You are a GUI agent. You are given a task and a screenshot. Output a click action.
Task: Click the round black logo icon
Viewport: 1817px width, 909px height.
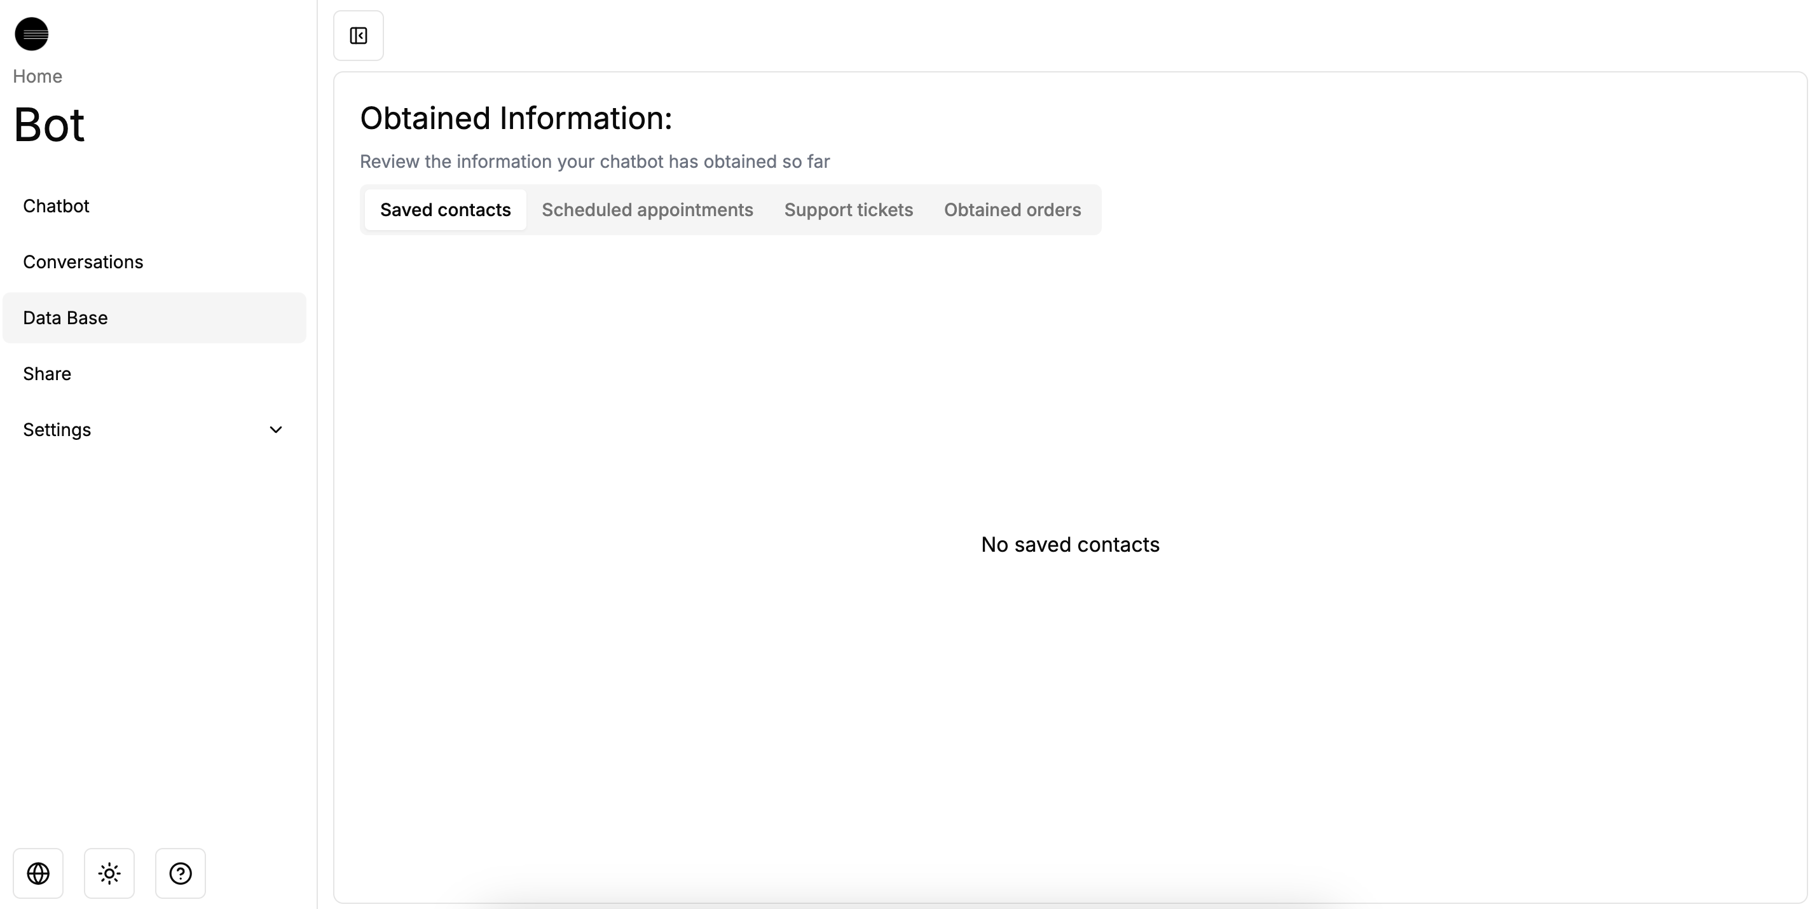[x=32, y=34]
